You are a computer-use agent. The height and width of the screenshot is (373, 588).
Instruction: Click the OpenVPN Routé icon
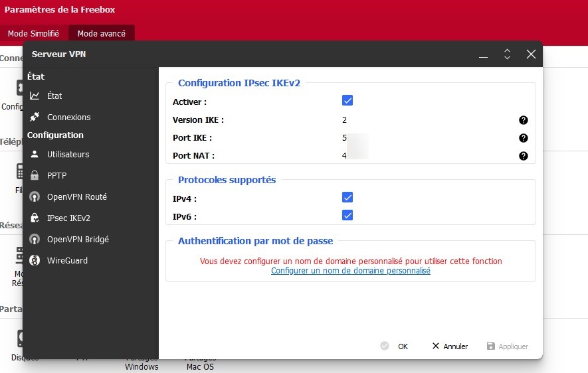35,196
